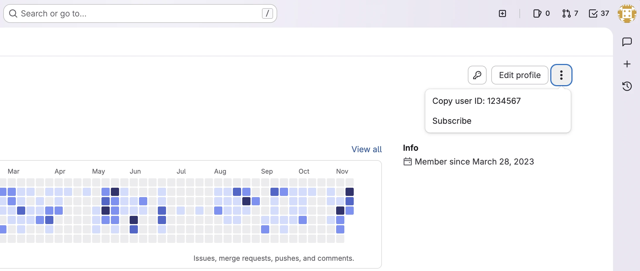
Task: Click the create new plus-square icon
Action: [502, 13]
